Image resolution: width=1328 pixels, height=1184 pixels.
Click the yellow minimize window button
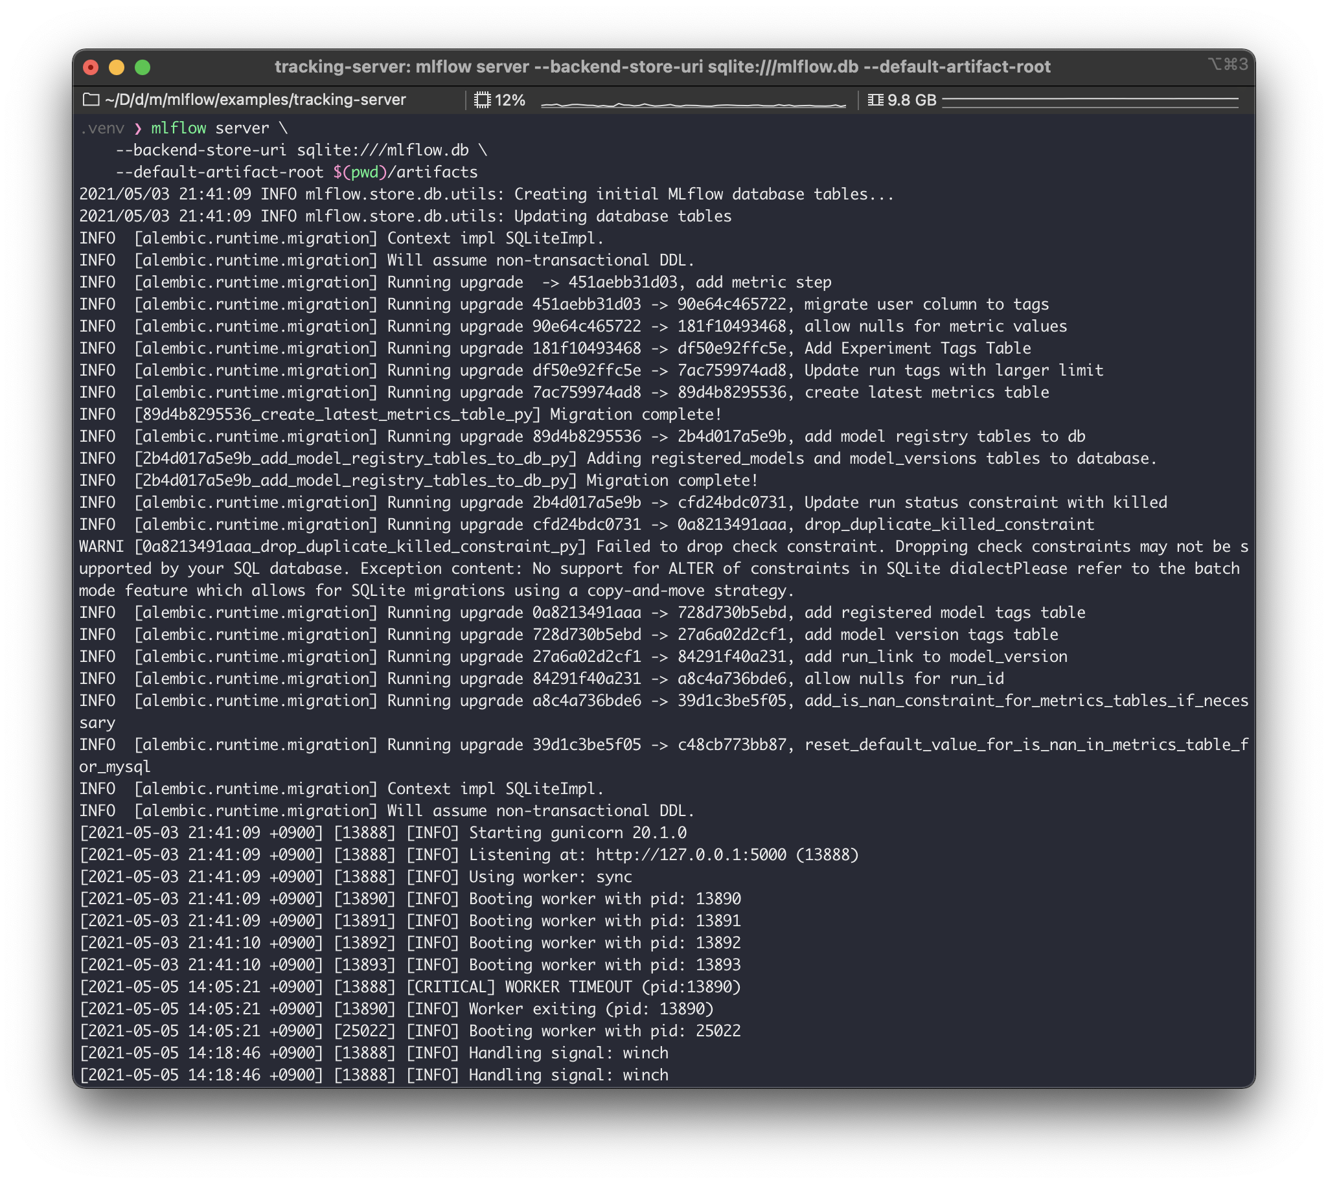pyautogui.click(x=117, y=67)
